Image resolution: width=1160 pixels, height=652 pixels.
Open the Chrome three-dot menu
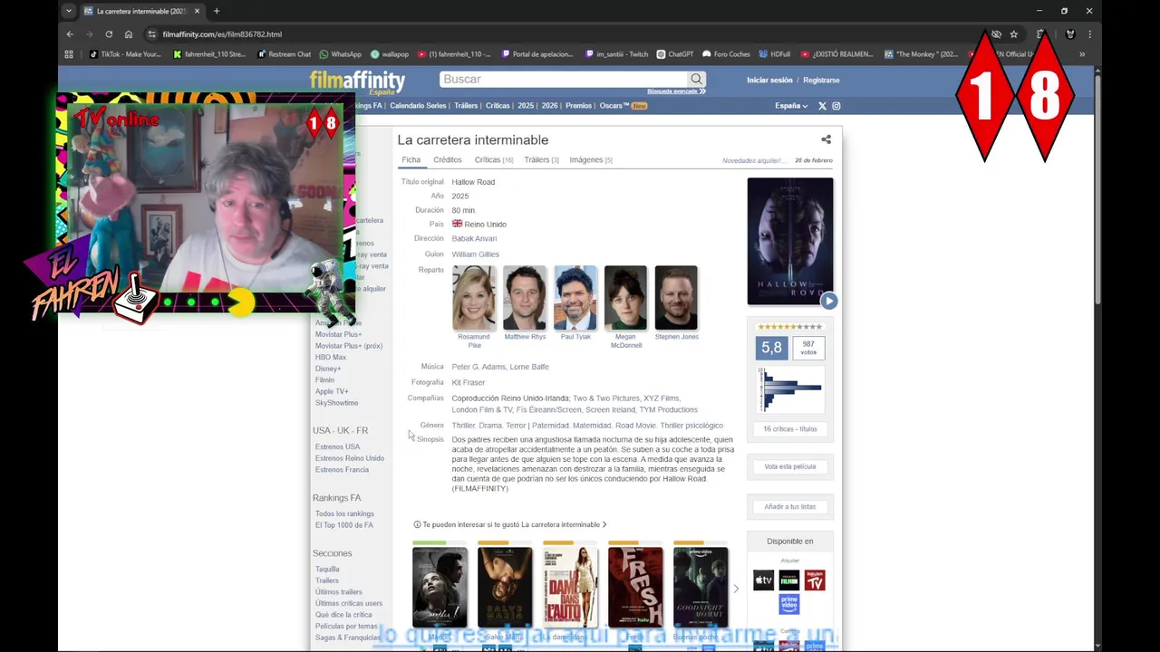(x=1089, y=34)
